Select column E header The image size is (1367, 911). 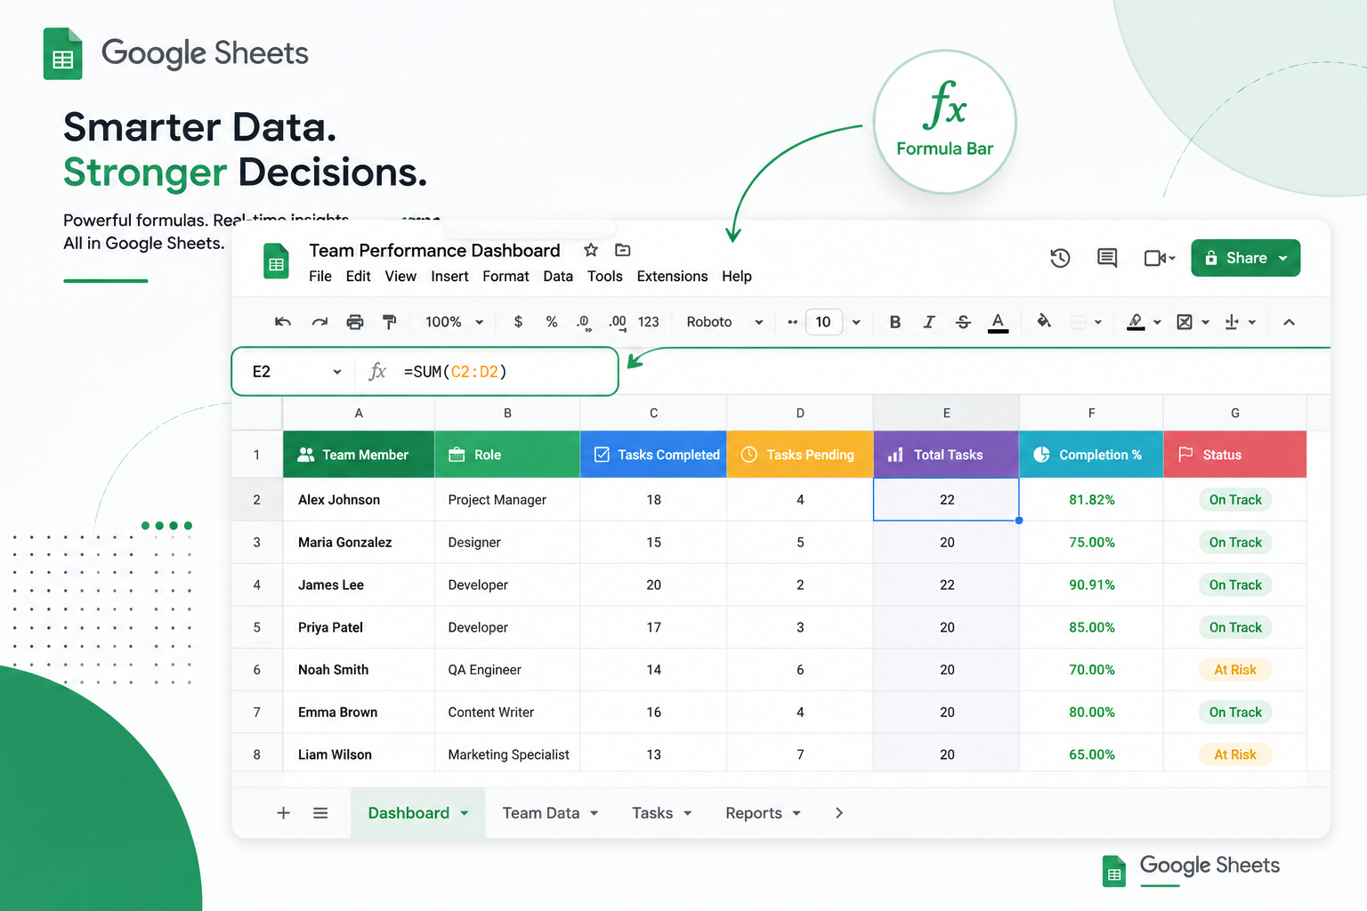tap(946, 414)
